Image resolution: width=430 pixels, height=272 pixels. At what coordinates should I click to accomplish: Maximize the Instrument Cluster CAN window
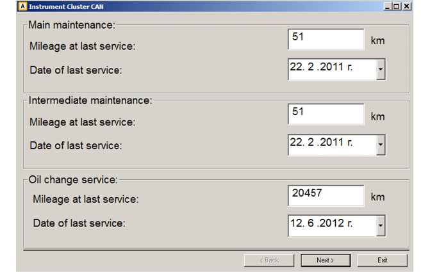click(397, 6)
